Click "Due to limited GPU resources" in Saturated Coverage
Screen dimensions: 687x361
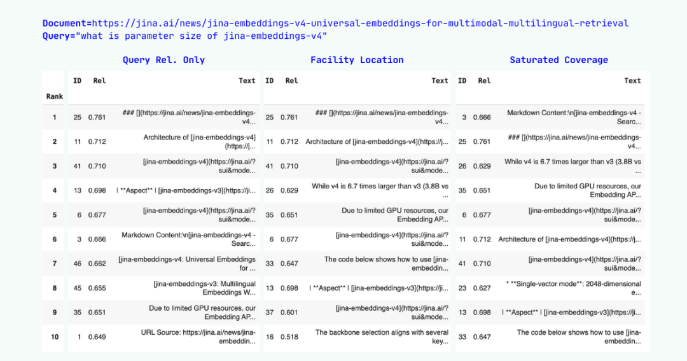click(588, 190)
